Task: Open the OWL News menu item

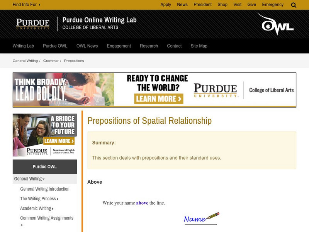Action: [87, 46]
